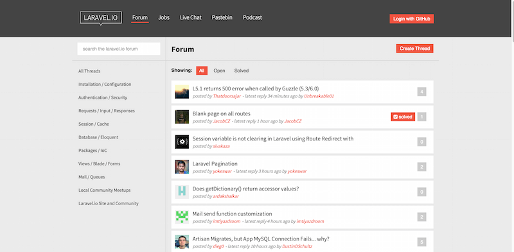This screenshot has height=252, width=514.
Task: Open Thatdoorsajar's avatar thumbnail
Action: [182, 92]
